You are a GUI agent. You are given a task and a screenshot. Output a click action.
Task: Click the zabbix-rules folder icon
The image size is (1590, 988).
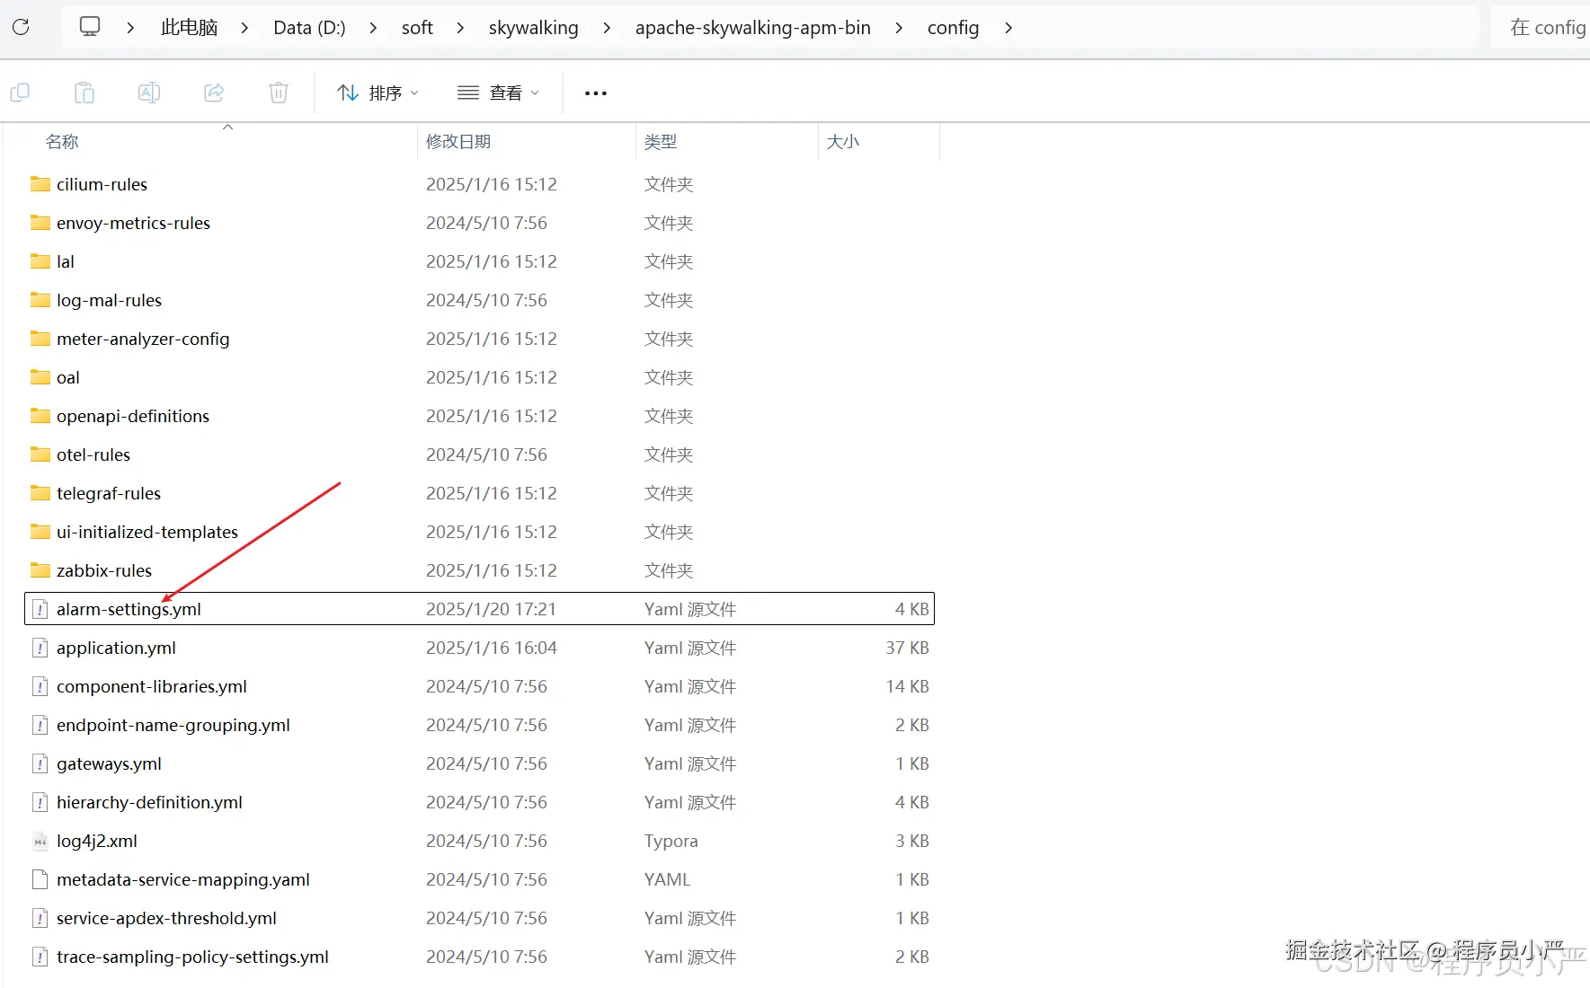pos(40,570)
